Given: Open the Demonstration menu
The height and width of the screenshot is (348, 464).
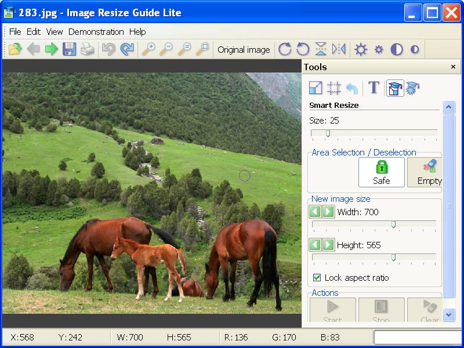Looking at the screenshot, I should (x=96, y=32).
